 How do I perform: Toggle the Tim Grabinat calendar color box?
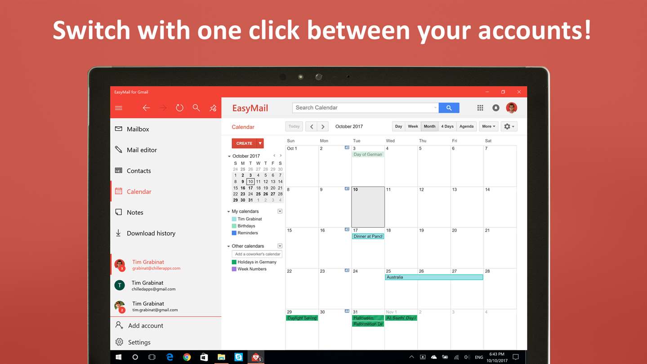pos(234,219)
